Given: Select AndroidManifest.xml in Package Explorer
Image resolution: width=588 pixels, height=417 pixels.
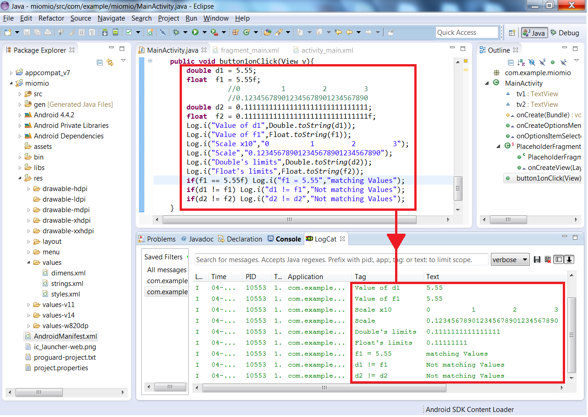Looking at the screenshot, I should point(65,336).
